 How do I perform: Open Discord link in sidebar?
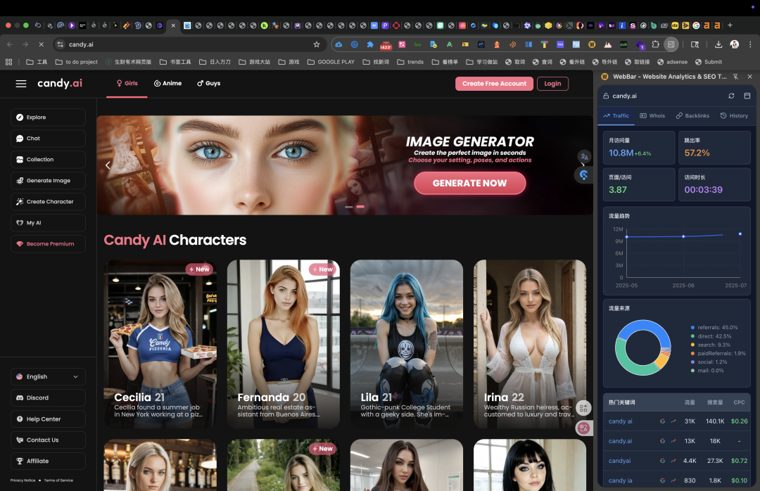[48, 398]
